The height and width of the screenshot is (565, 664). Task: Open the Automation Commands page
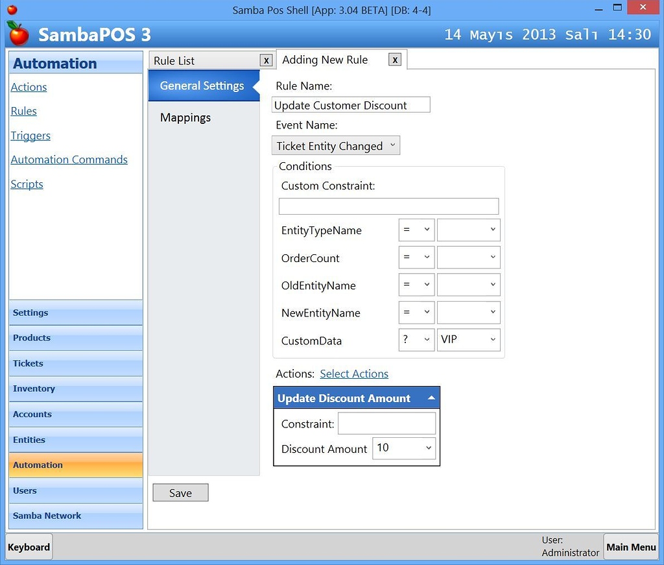pos(69,160)
